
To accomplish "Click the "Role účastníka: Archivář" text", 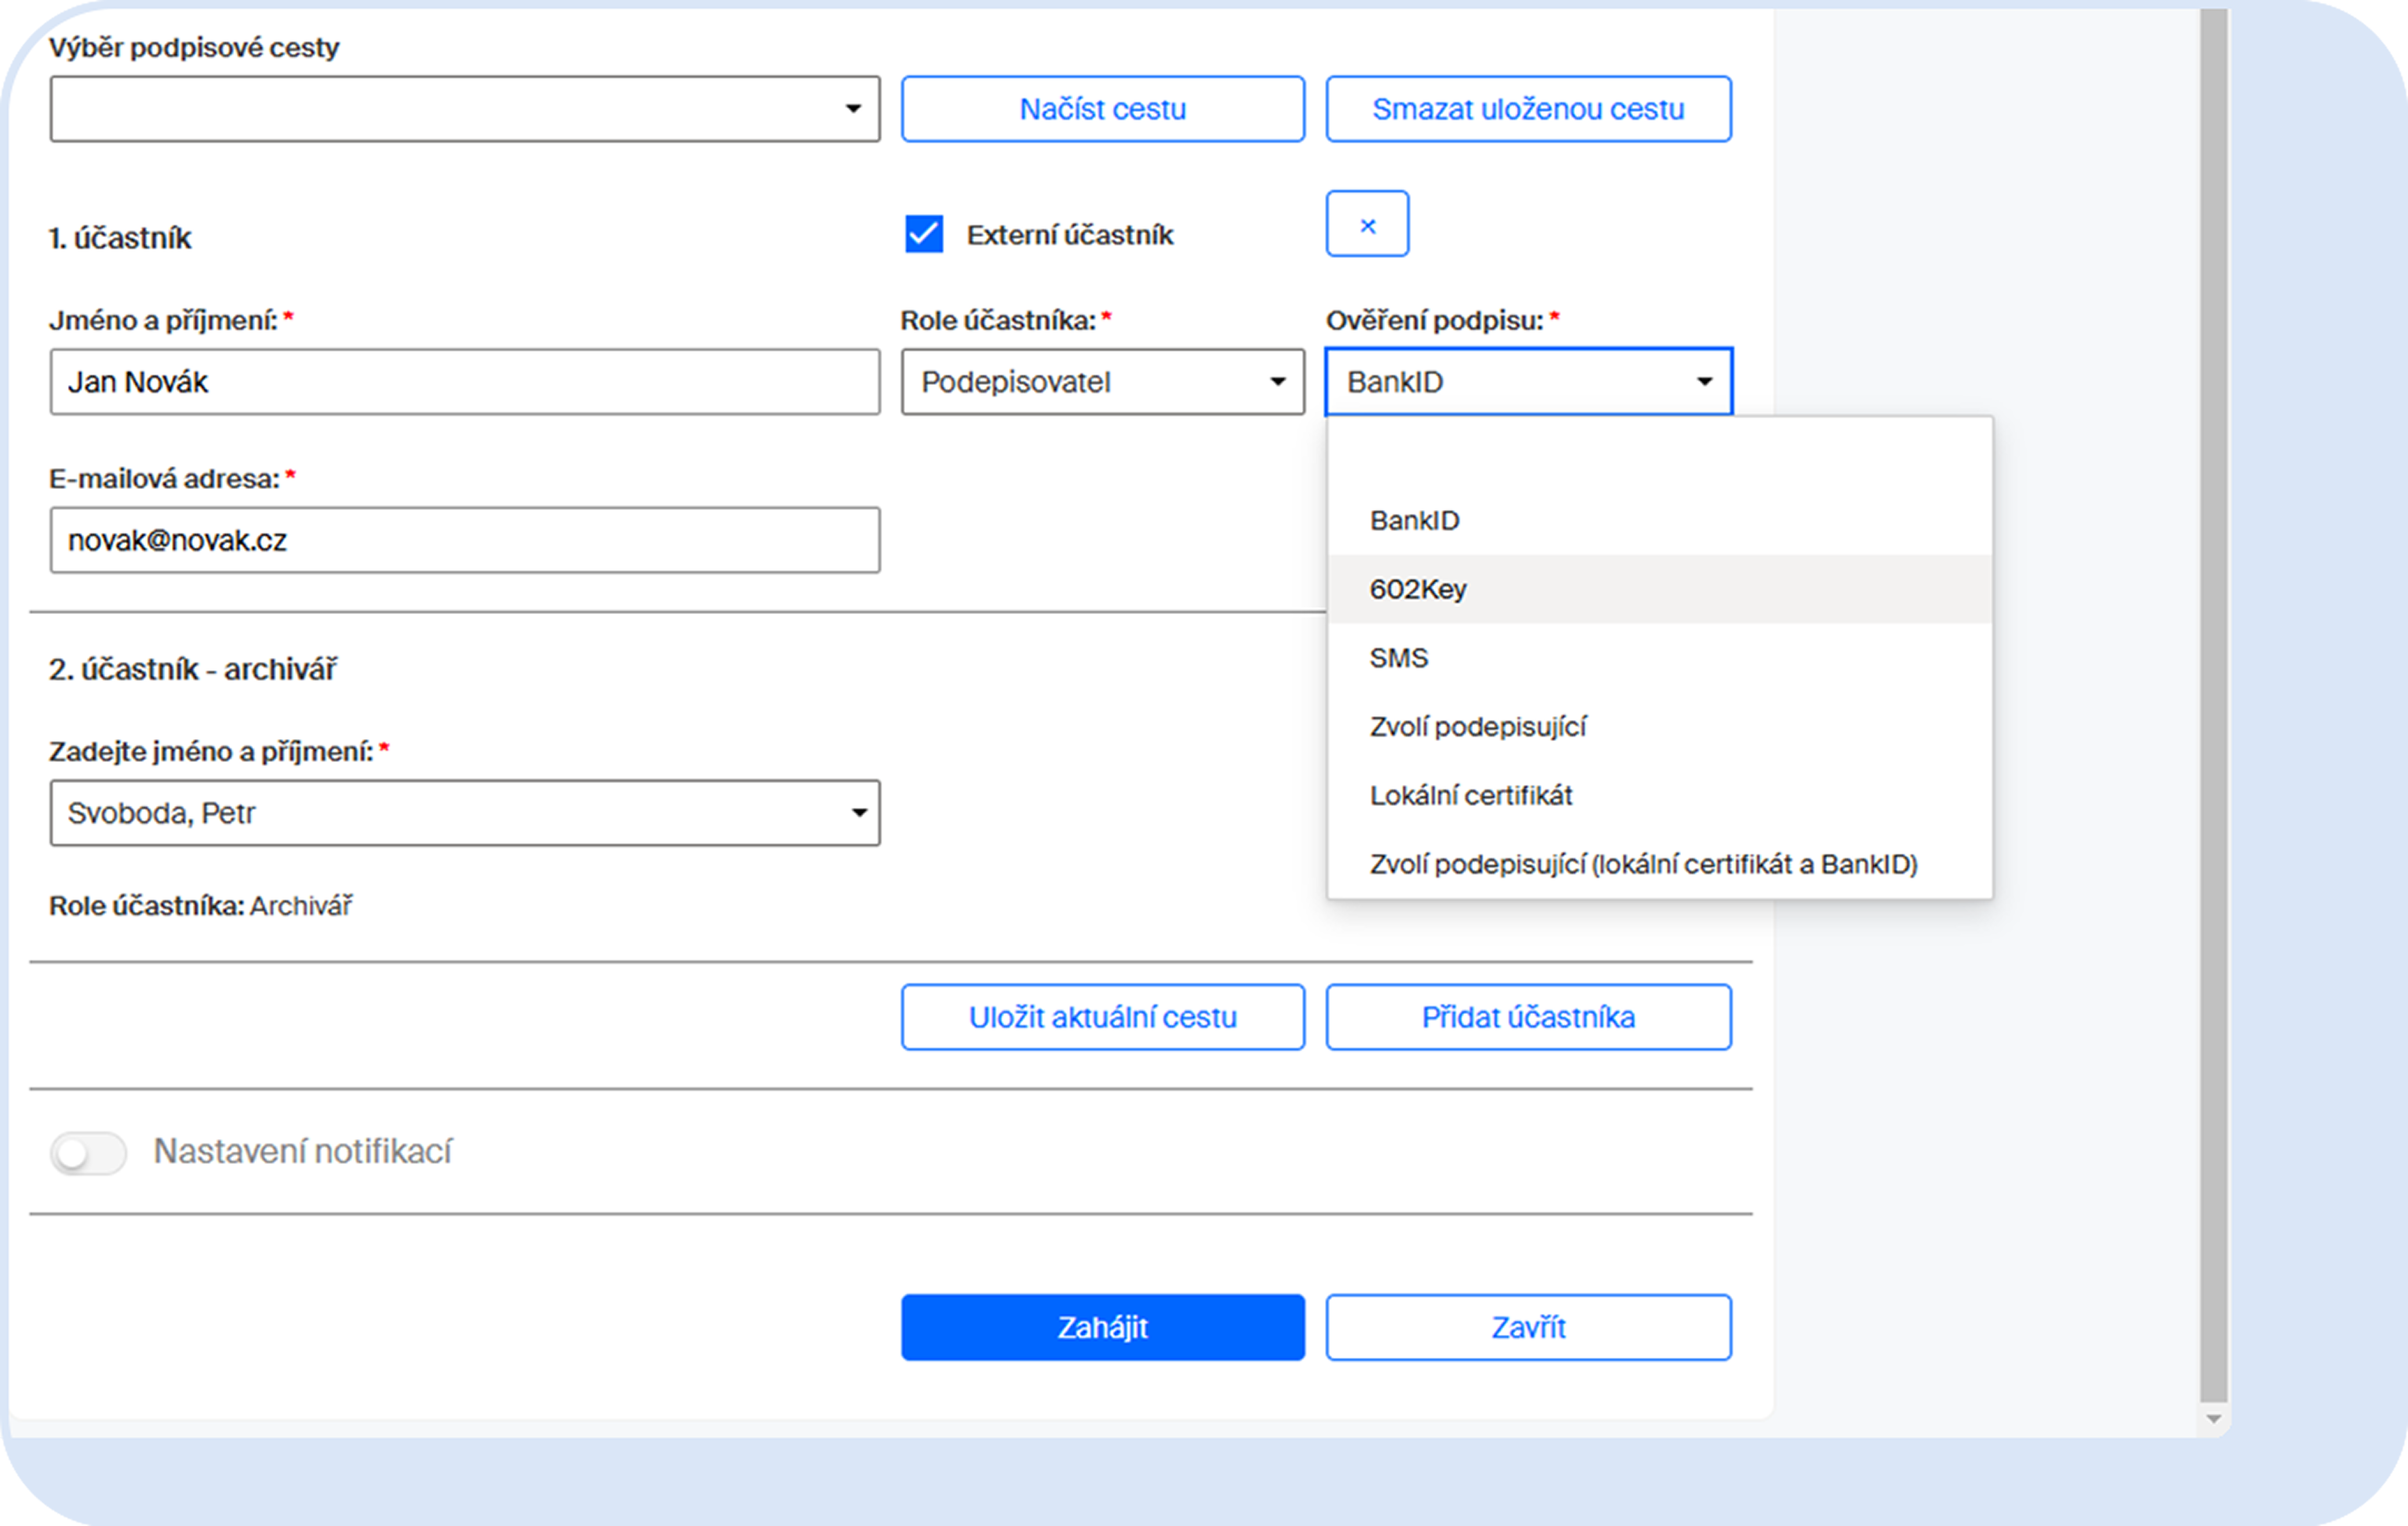I will tap(201, 907).
